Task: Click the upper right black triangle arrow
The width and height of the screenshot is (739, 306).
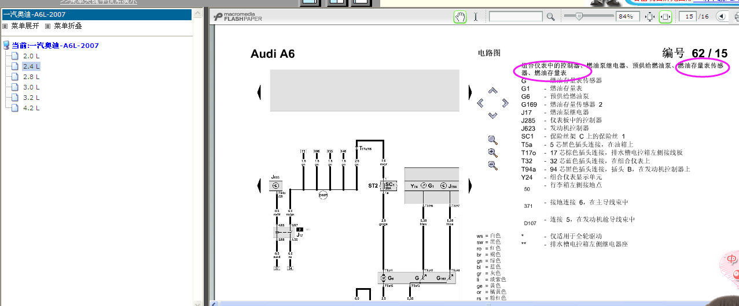Action: [x=470, y=91]
